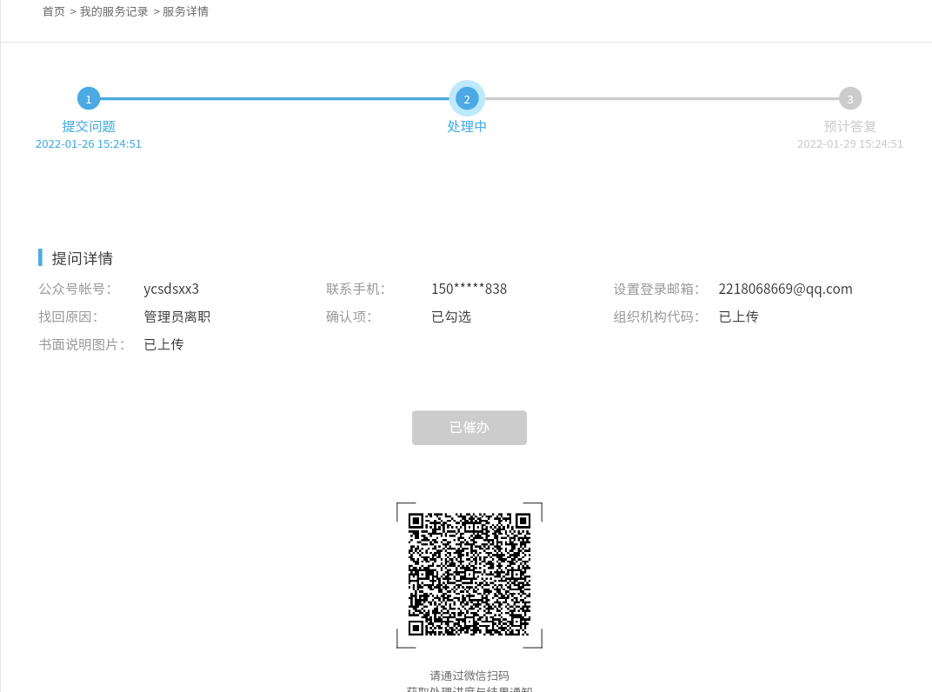Image resolution: width=932 pixels, height=692 pixels.
Task: Click email 2218068669@qq.com
Action: (x=785, y=289)
